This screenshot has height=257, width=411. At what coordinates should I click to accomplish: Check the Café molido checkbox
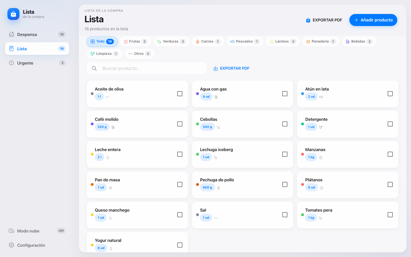[x=180, y=124]
